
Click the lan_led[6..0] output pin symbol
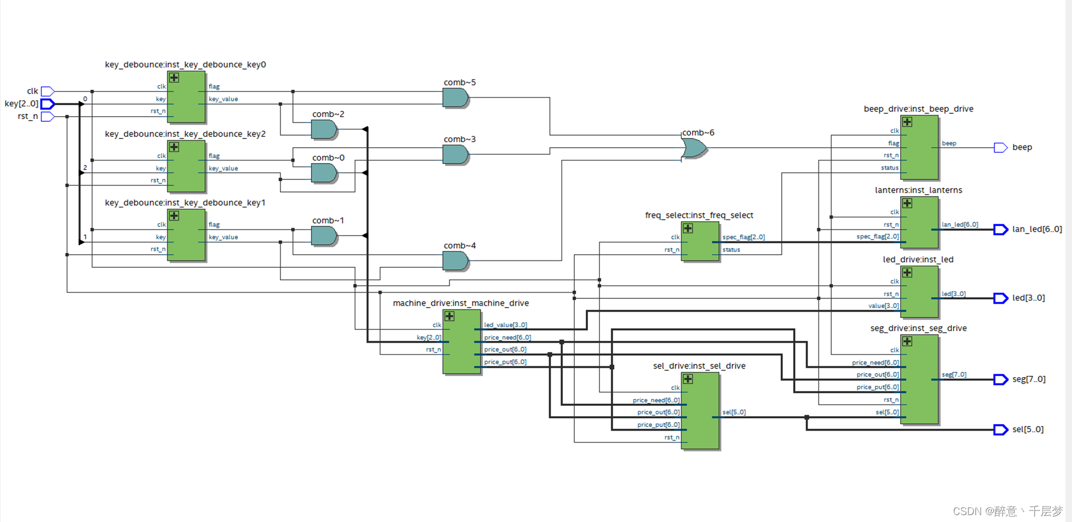pyautogui.click(x=1001, y=229)
